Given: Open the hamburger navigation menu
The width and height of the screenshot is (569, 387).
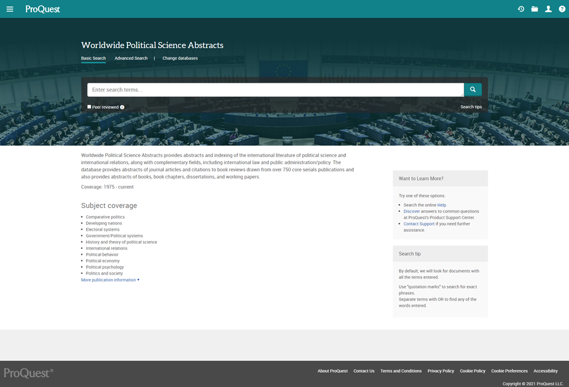Looking at the screenshot, I should (x=10, y=9).
